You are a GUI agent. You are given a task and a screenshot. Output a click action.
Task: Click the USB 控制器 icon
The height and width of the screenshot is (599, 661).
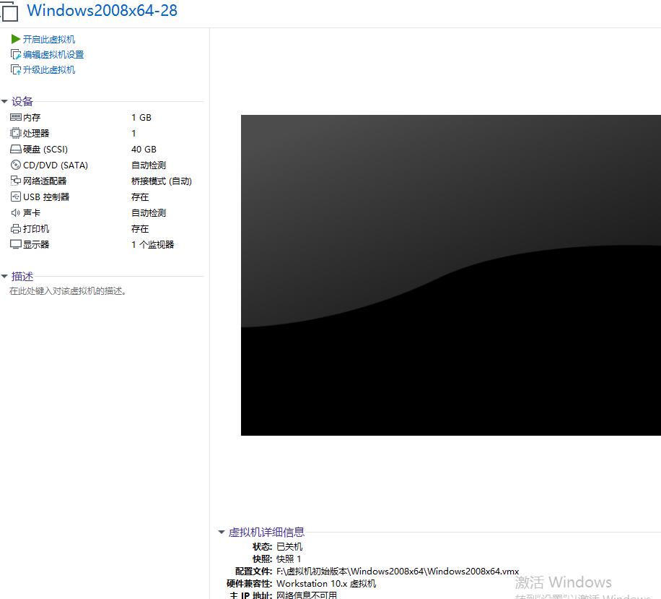[16, 197]
